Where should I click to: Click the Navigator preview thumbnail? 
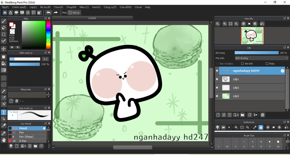tap(252, 36)
